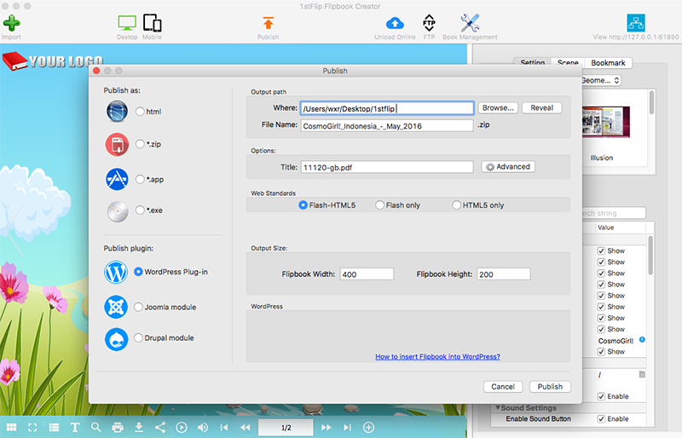Viewport: 682px width, 438px height.
Task: Open How to insert Flipbook into WordPress link
Action: point(437,357)
